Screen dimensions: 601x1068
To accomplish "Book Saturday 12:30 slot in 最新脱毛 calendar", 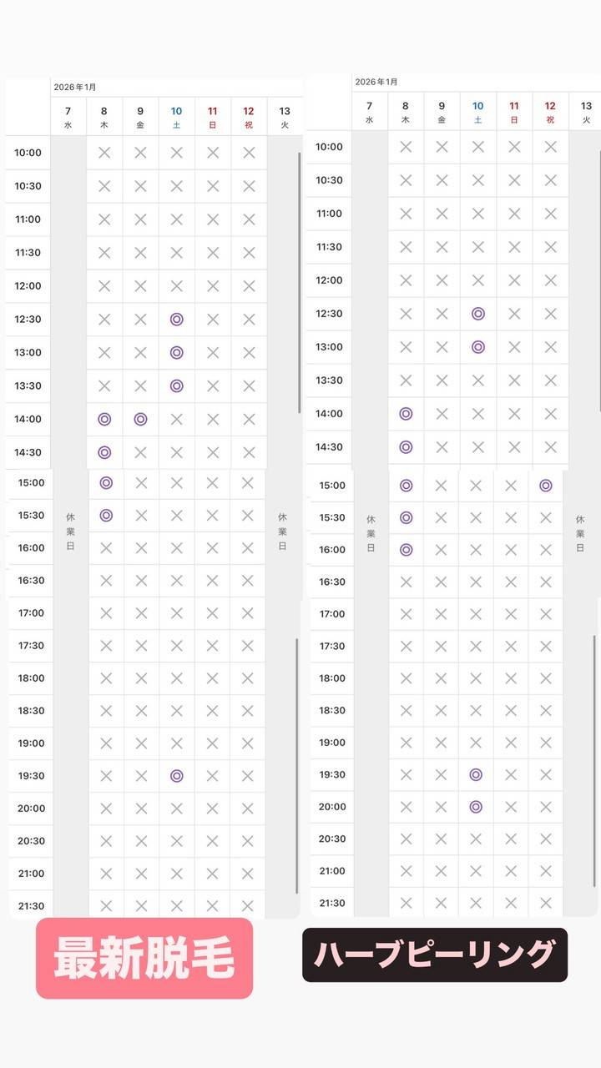I will [x=176, y=319].
